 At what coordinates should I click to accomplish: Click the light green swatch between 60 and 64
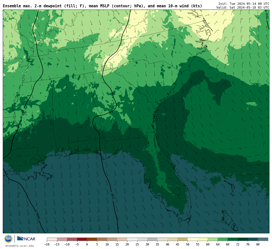[213, 239]
